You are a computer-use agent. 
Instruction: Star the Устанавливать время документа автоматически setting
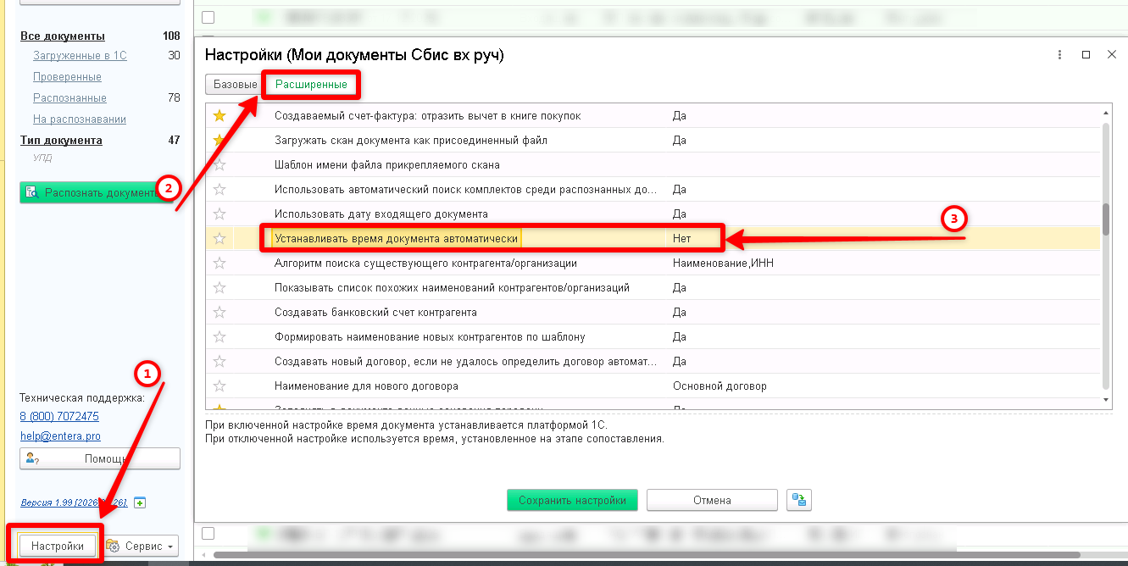[x=219, y=238]
